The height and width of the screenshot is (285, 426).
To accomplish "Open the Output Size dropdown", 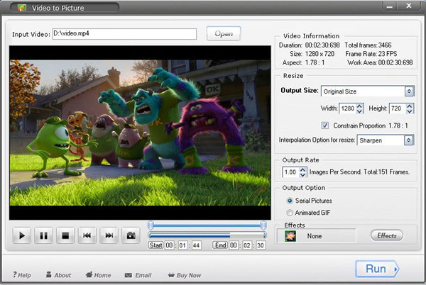I will (409, 91).
